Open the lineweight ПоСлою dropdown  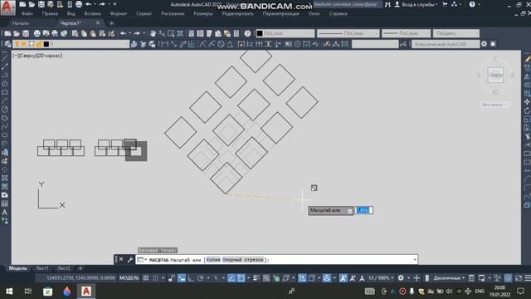tap(406, 33)
